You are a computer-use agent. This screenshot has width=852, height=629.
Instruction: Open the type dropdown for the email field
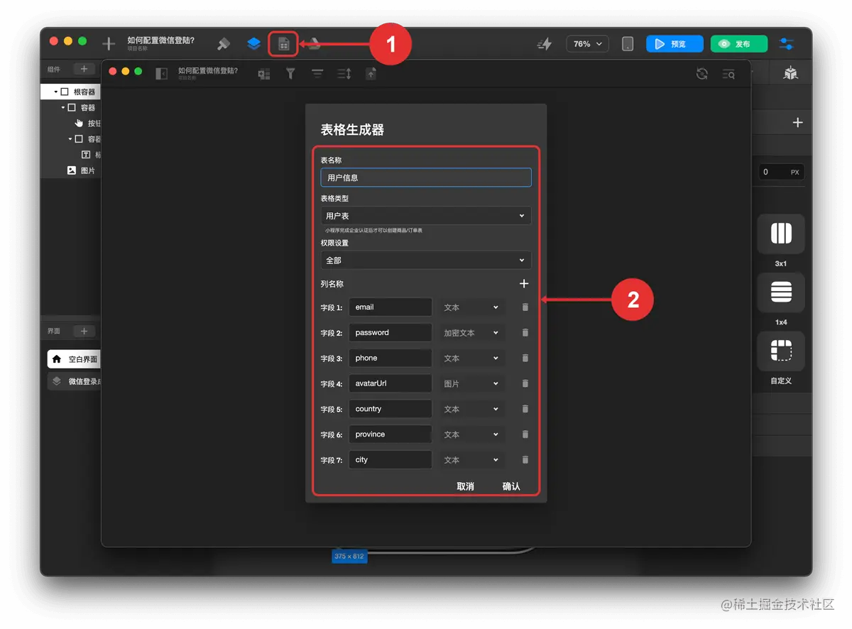(x=472, y=307)
